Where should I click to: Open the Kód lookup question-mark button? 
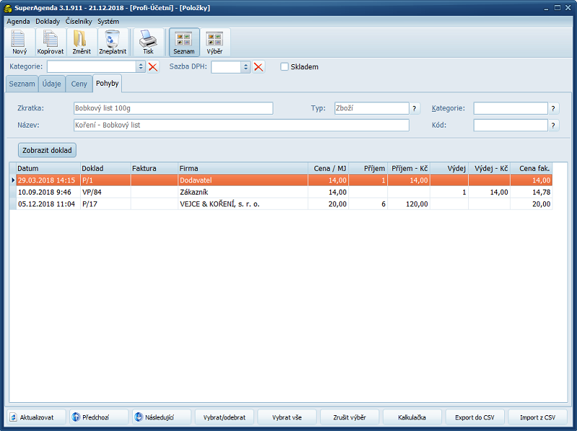click(x=553, y=125)
